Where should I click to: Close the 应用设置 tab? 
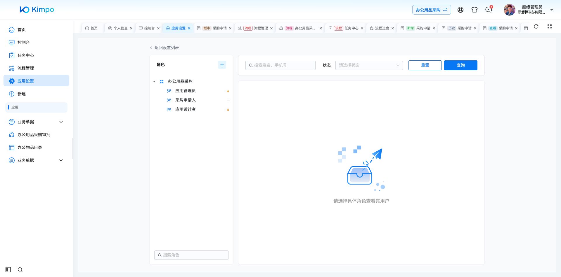tap(189, 28)
